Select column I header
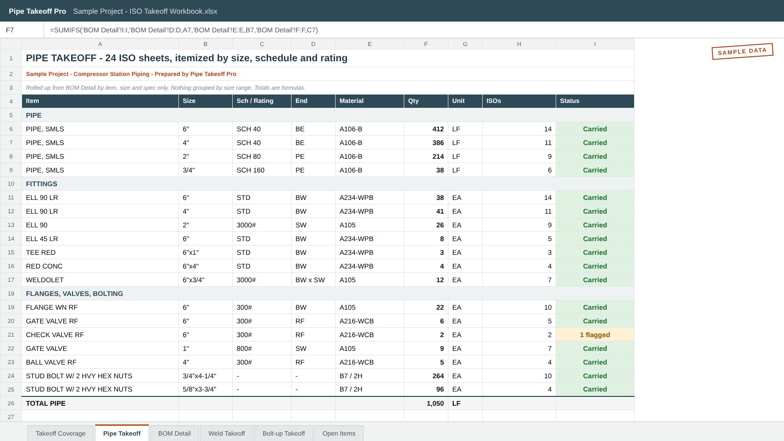 pos(595,44)
